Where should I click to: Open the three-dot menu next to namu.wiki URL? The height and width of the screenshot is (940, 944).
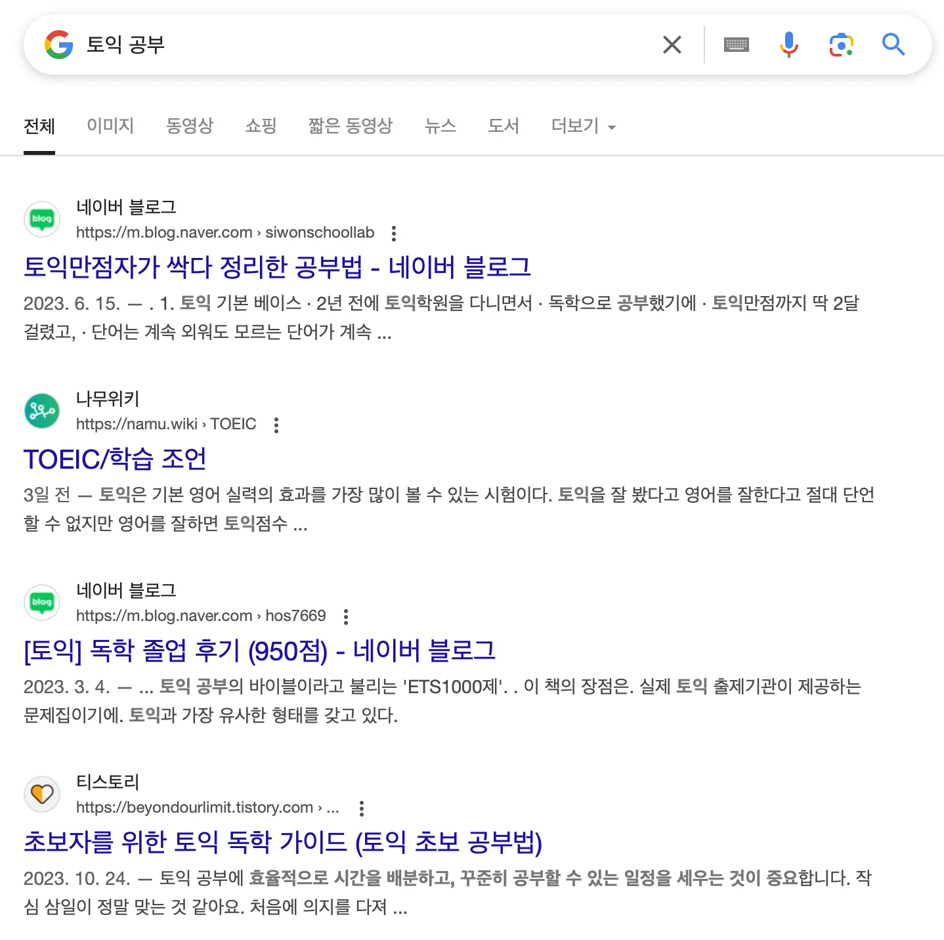276,425
